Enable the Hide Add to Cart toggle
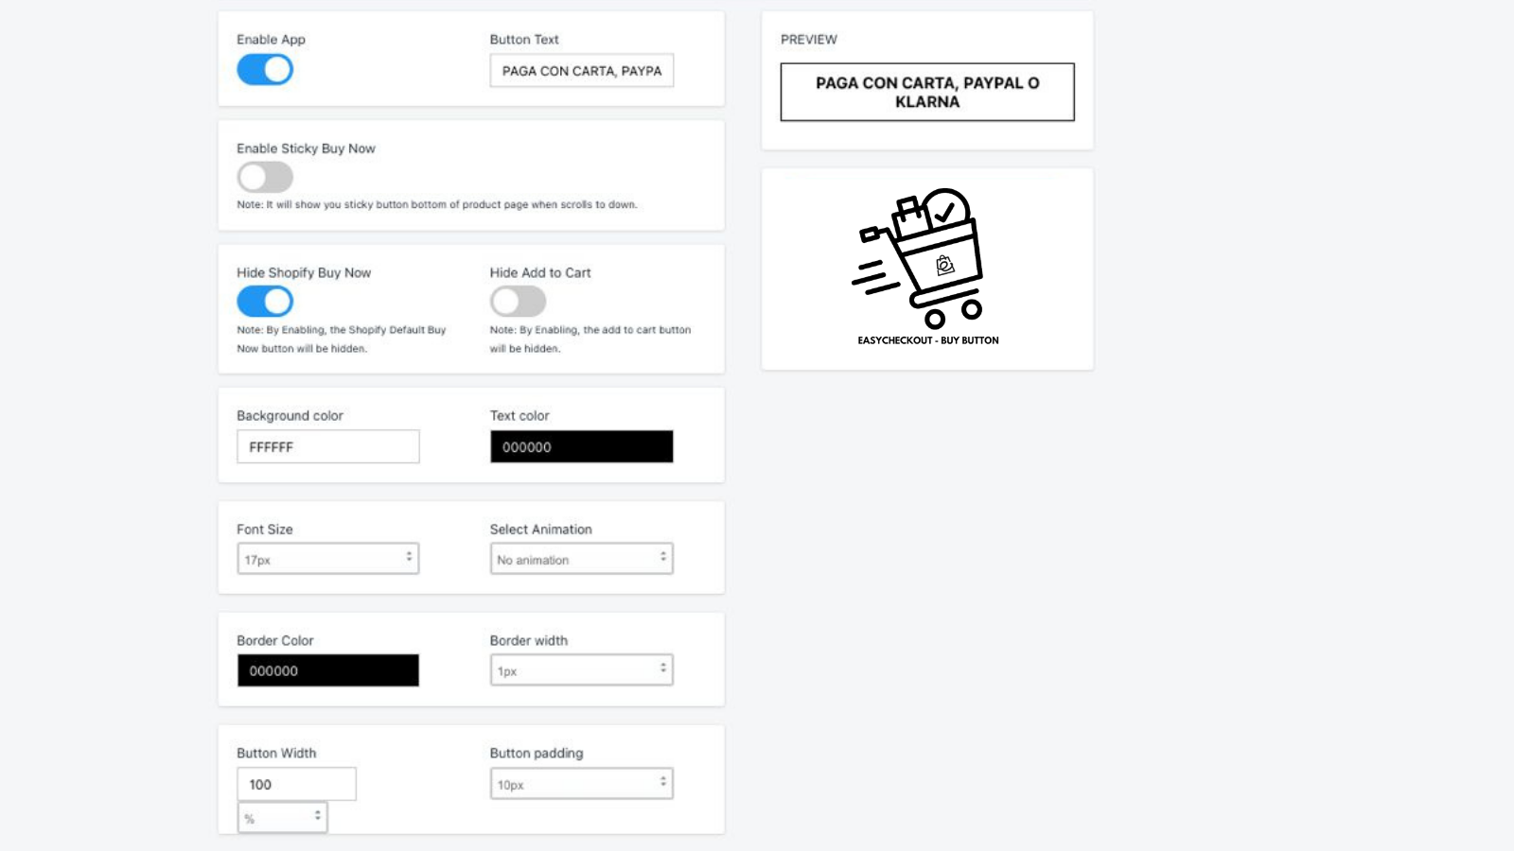 [x=518, y=302]
